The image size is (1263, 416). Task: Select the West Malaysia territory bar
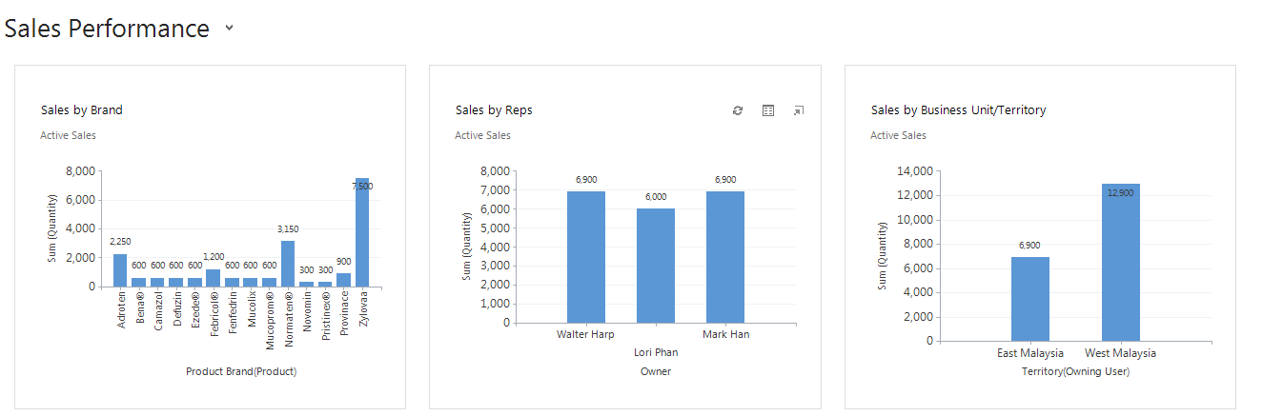(1121, 263)
